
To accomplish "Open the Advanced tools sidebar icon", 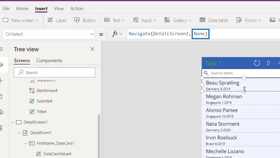I will pyautogui.click(x=1, y=128).
